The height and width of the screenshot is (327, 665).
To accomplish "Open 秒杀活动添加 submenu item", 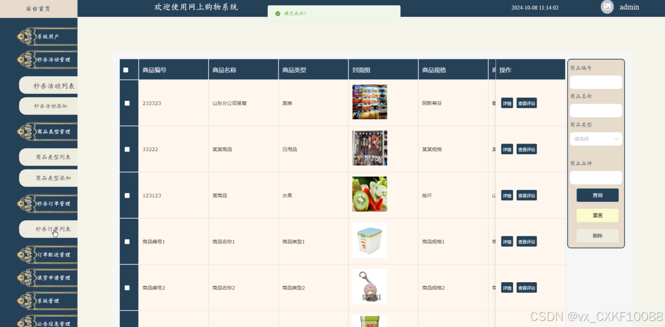I will click(49, 106).
